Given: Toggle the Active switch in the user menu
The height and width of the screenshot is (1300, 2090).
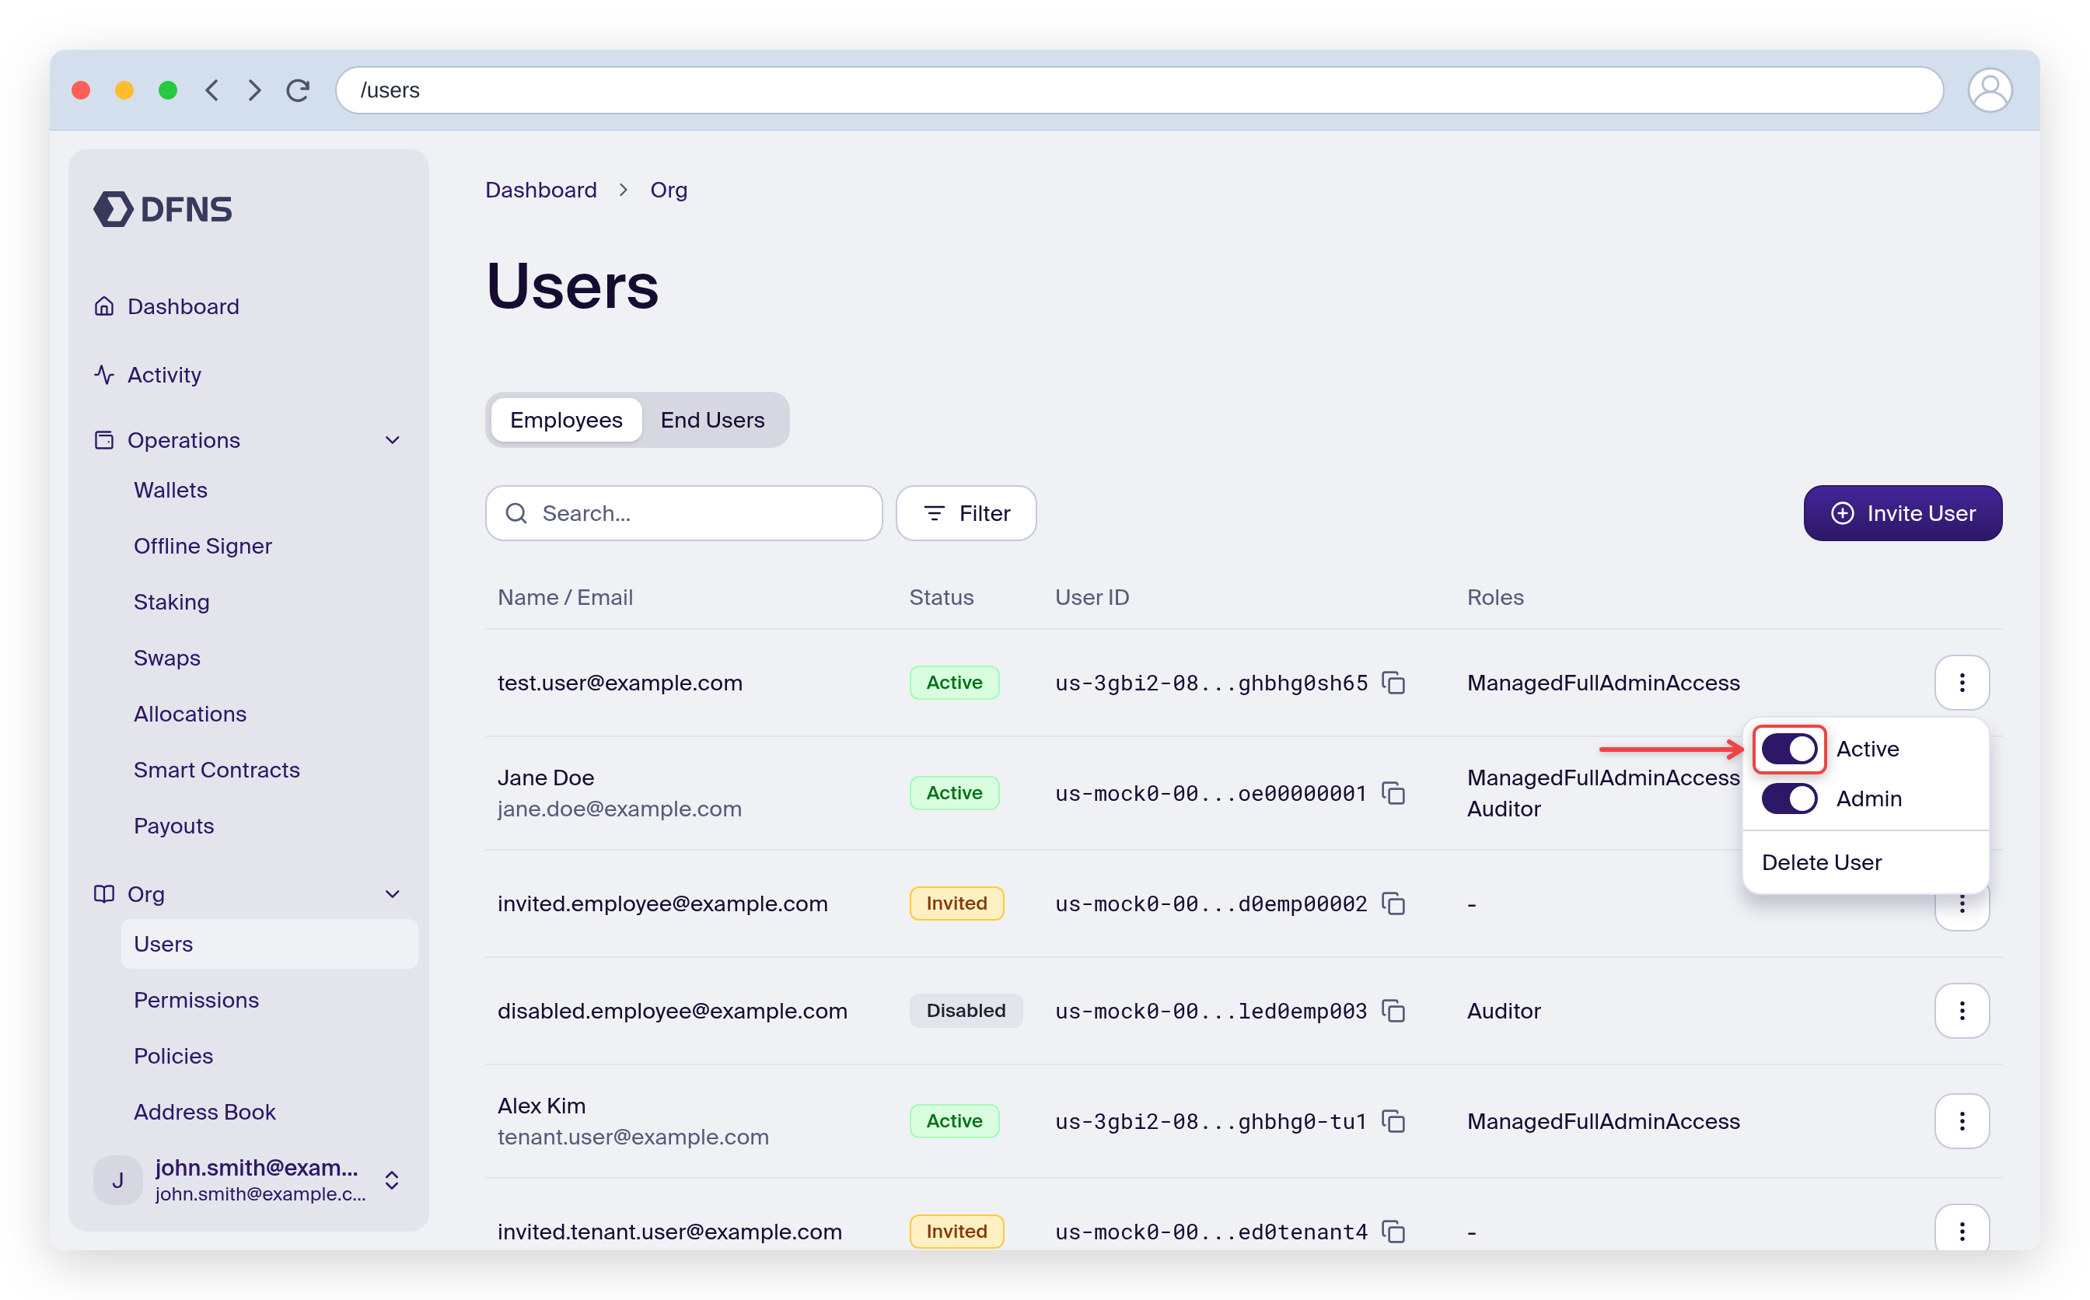Looking at the screenshot, I should coord(1789,749).
